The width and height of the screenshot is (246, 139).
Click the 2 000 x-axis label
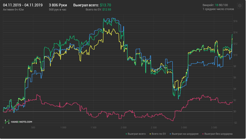pos(123,127)
